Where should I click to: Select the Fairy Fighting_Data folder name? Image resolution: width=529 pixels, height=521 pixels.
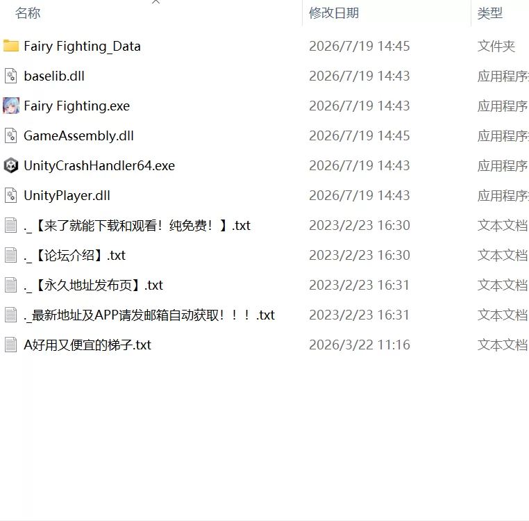pyautogui.click(x=83, y=47)
